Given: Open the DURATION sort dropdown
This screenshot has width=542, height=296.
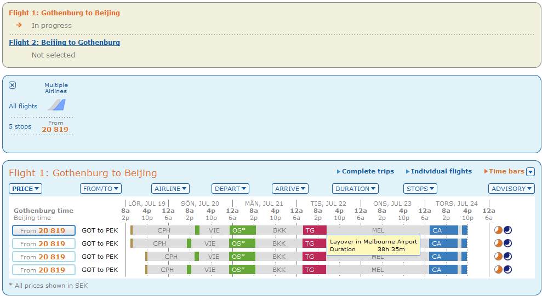Looking at the screenshot, I should (x=355, y=189).
